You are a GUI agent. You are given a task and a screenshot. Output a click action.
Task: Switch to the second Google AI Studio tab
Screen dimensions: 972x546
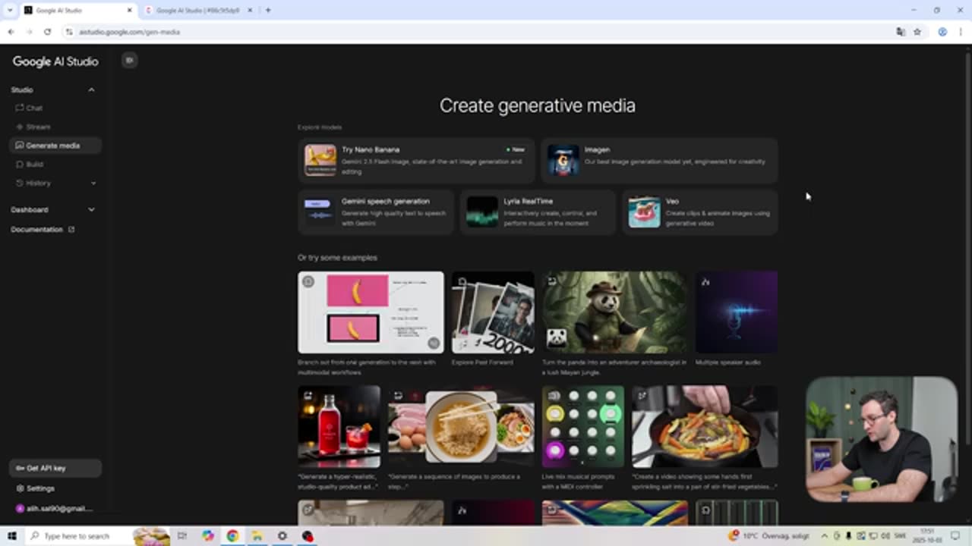tap(197, 11)
